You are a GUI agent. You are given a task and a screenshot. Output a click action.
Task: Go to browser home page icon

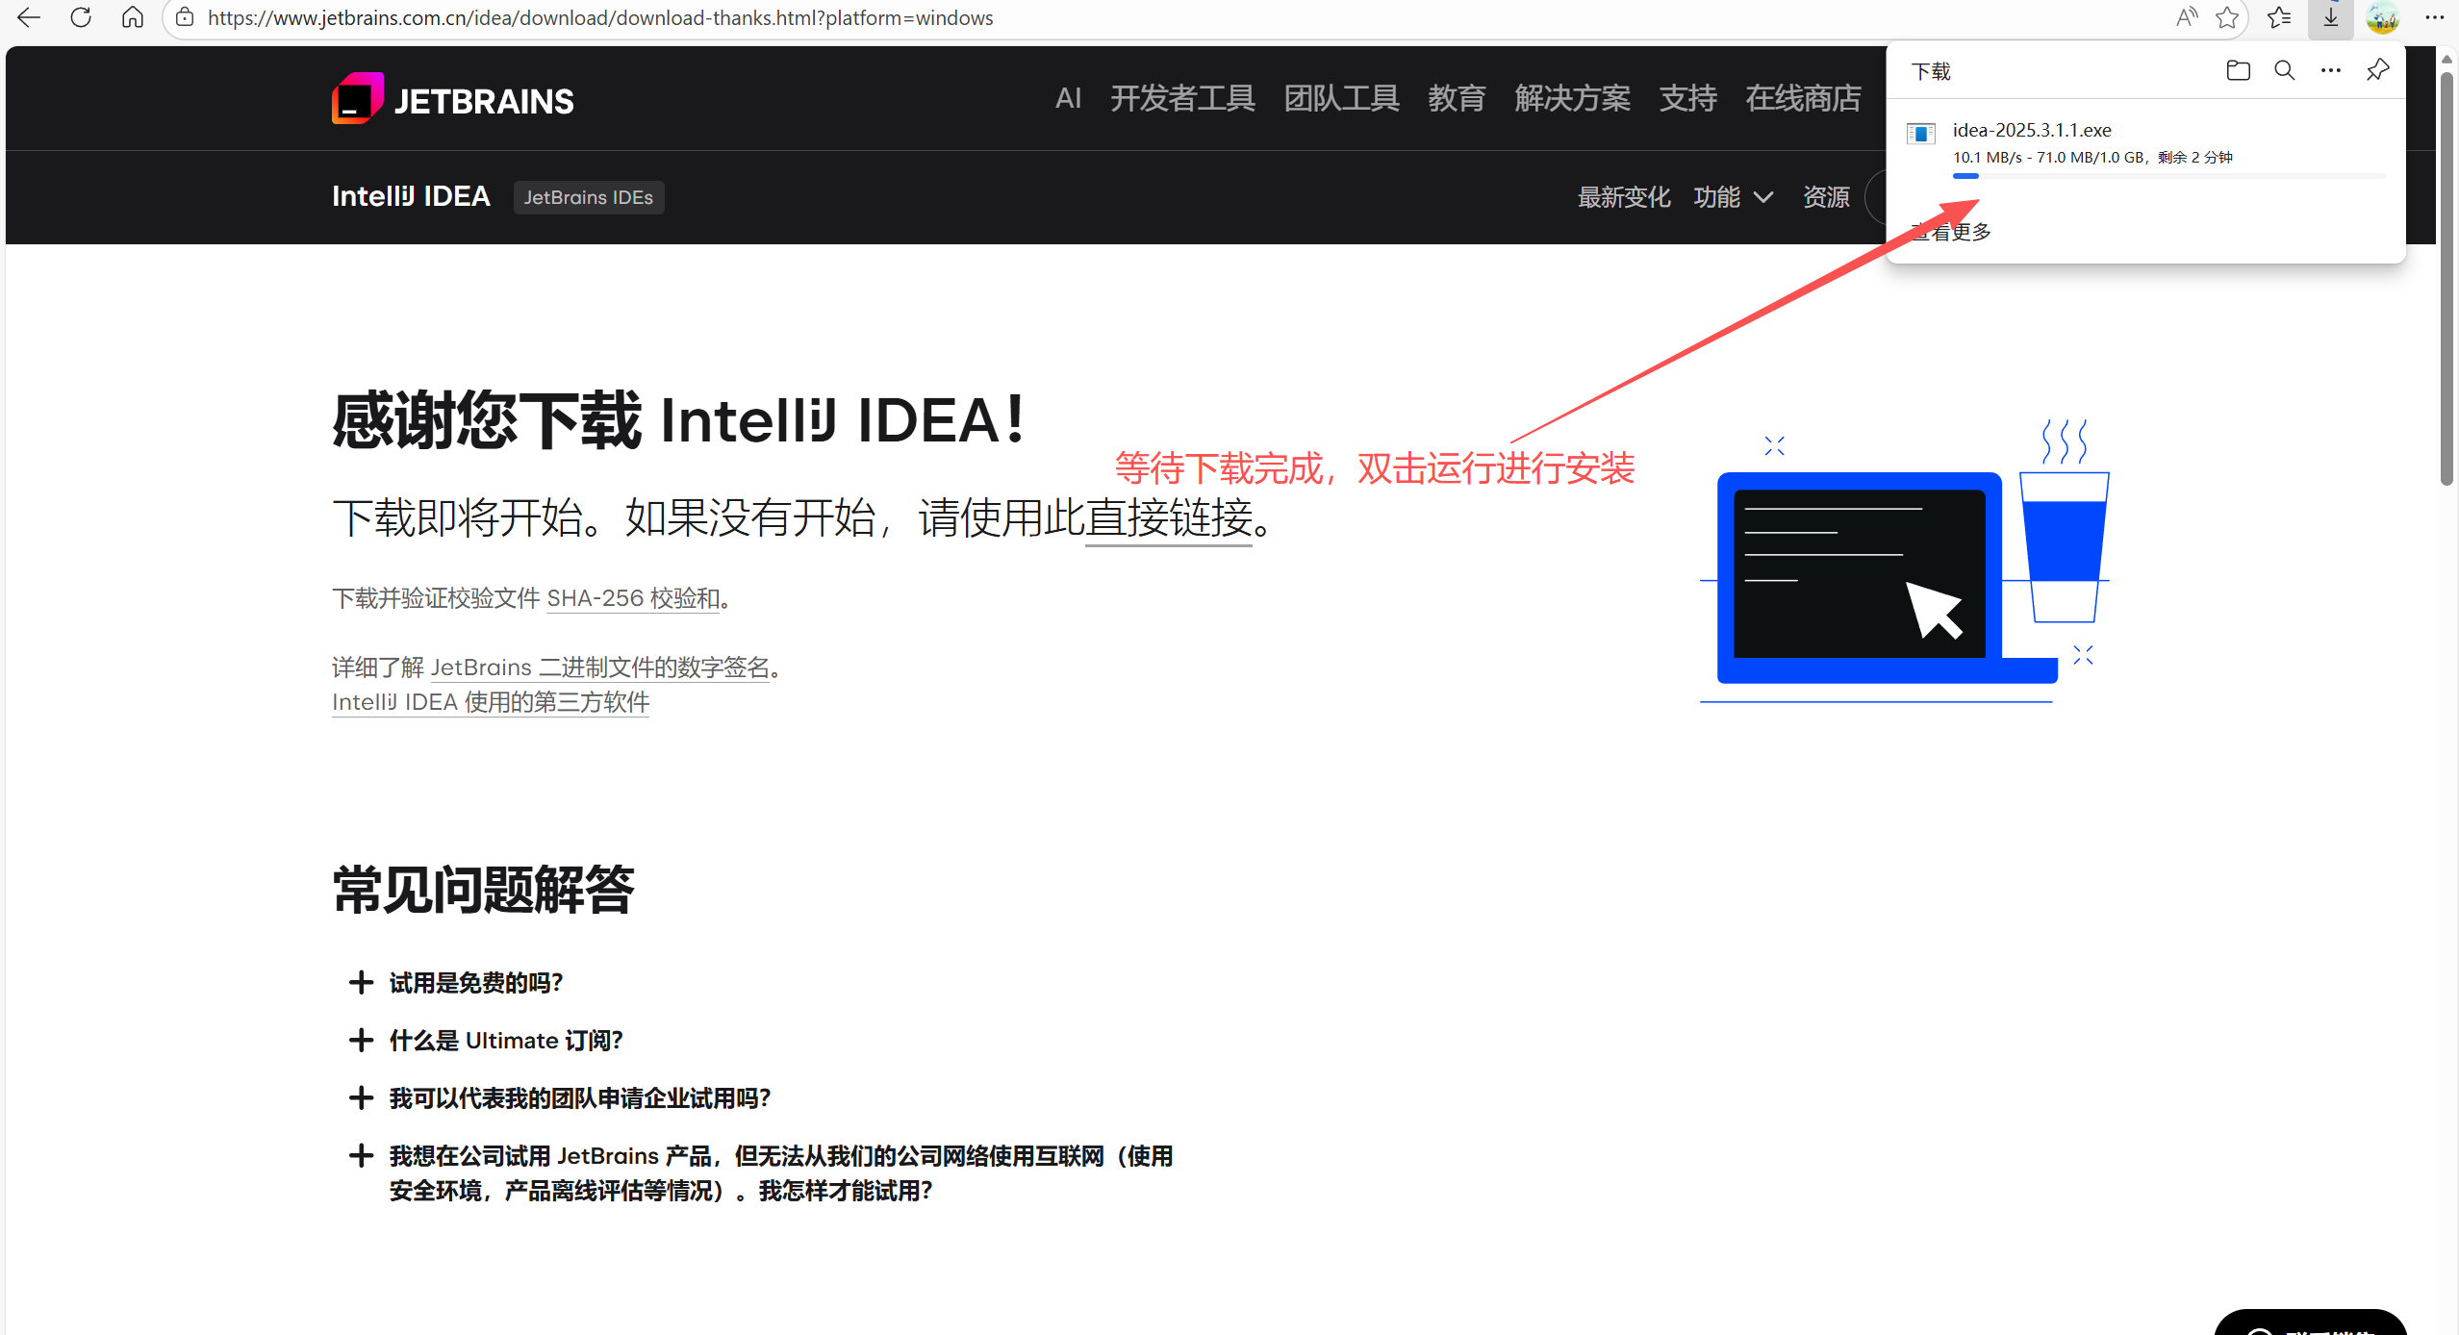[x=133, y=17]
